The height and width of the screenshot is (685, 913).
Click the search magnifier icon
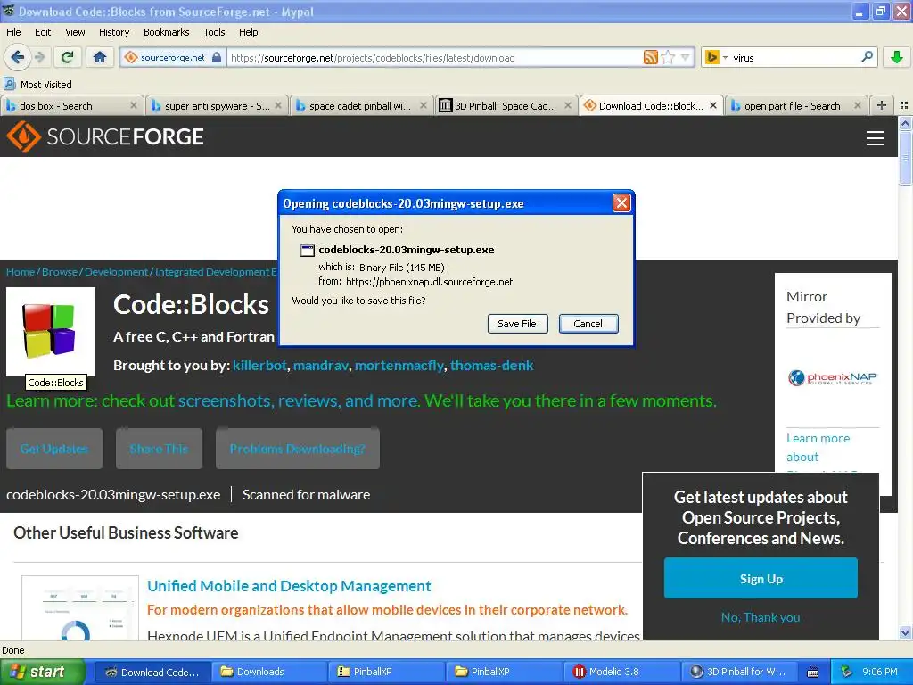coord(867,57)
